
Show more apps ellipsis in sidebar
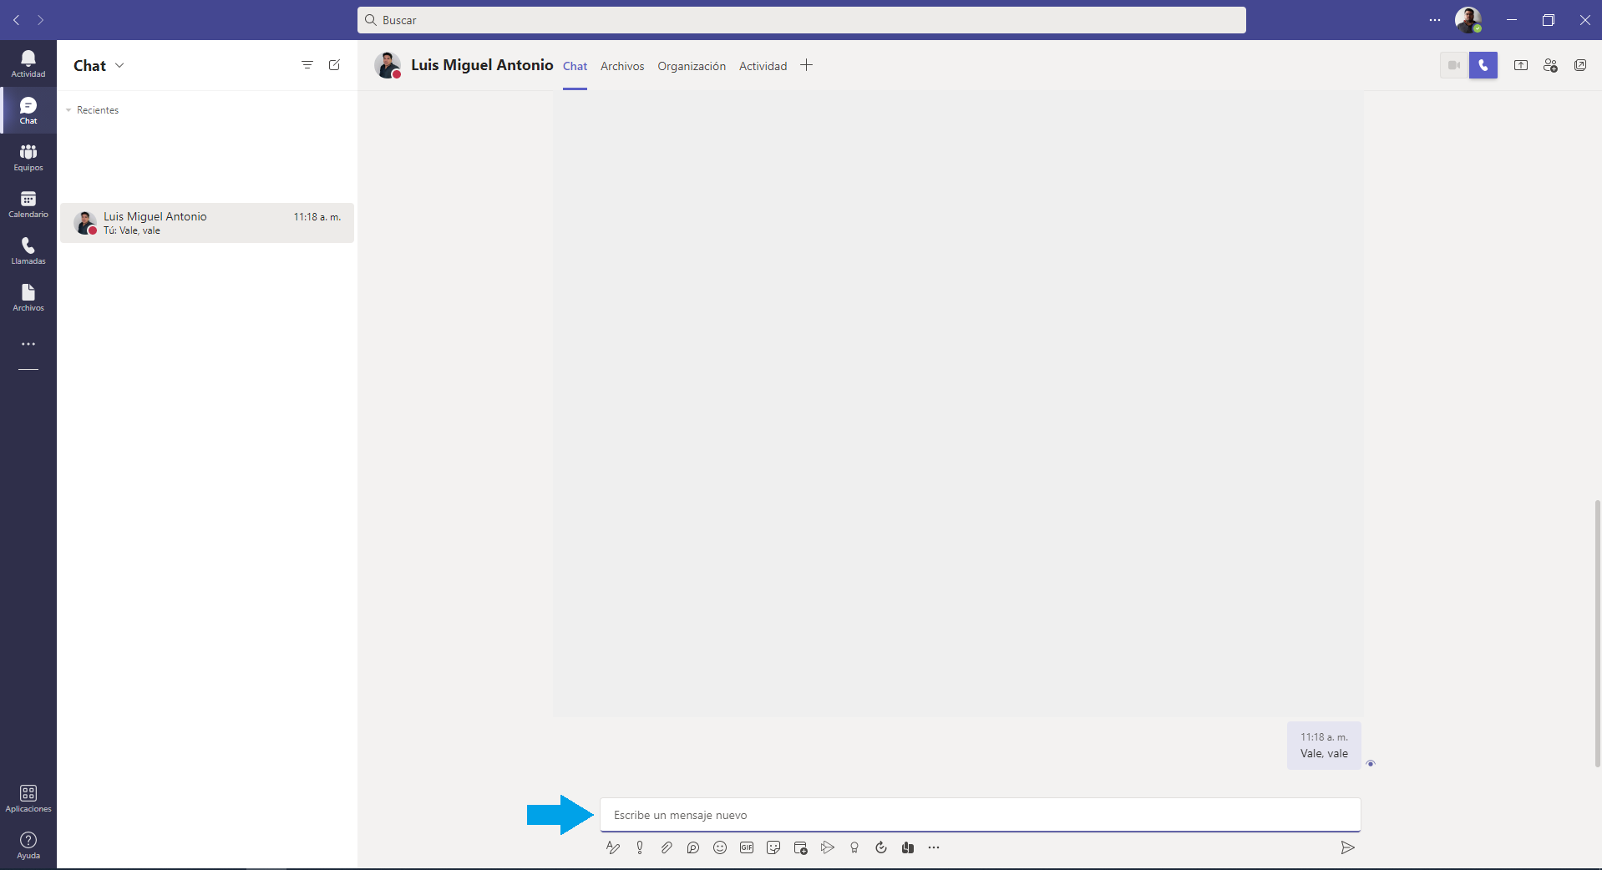tap(28, 344)
